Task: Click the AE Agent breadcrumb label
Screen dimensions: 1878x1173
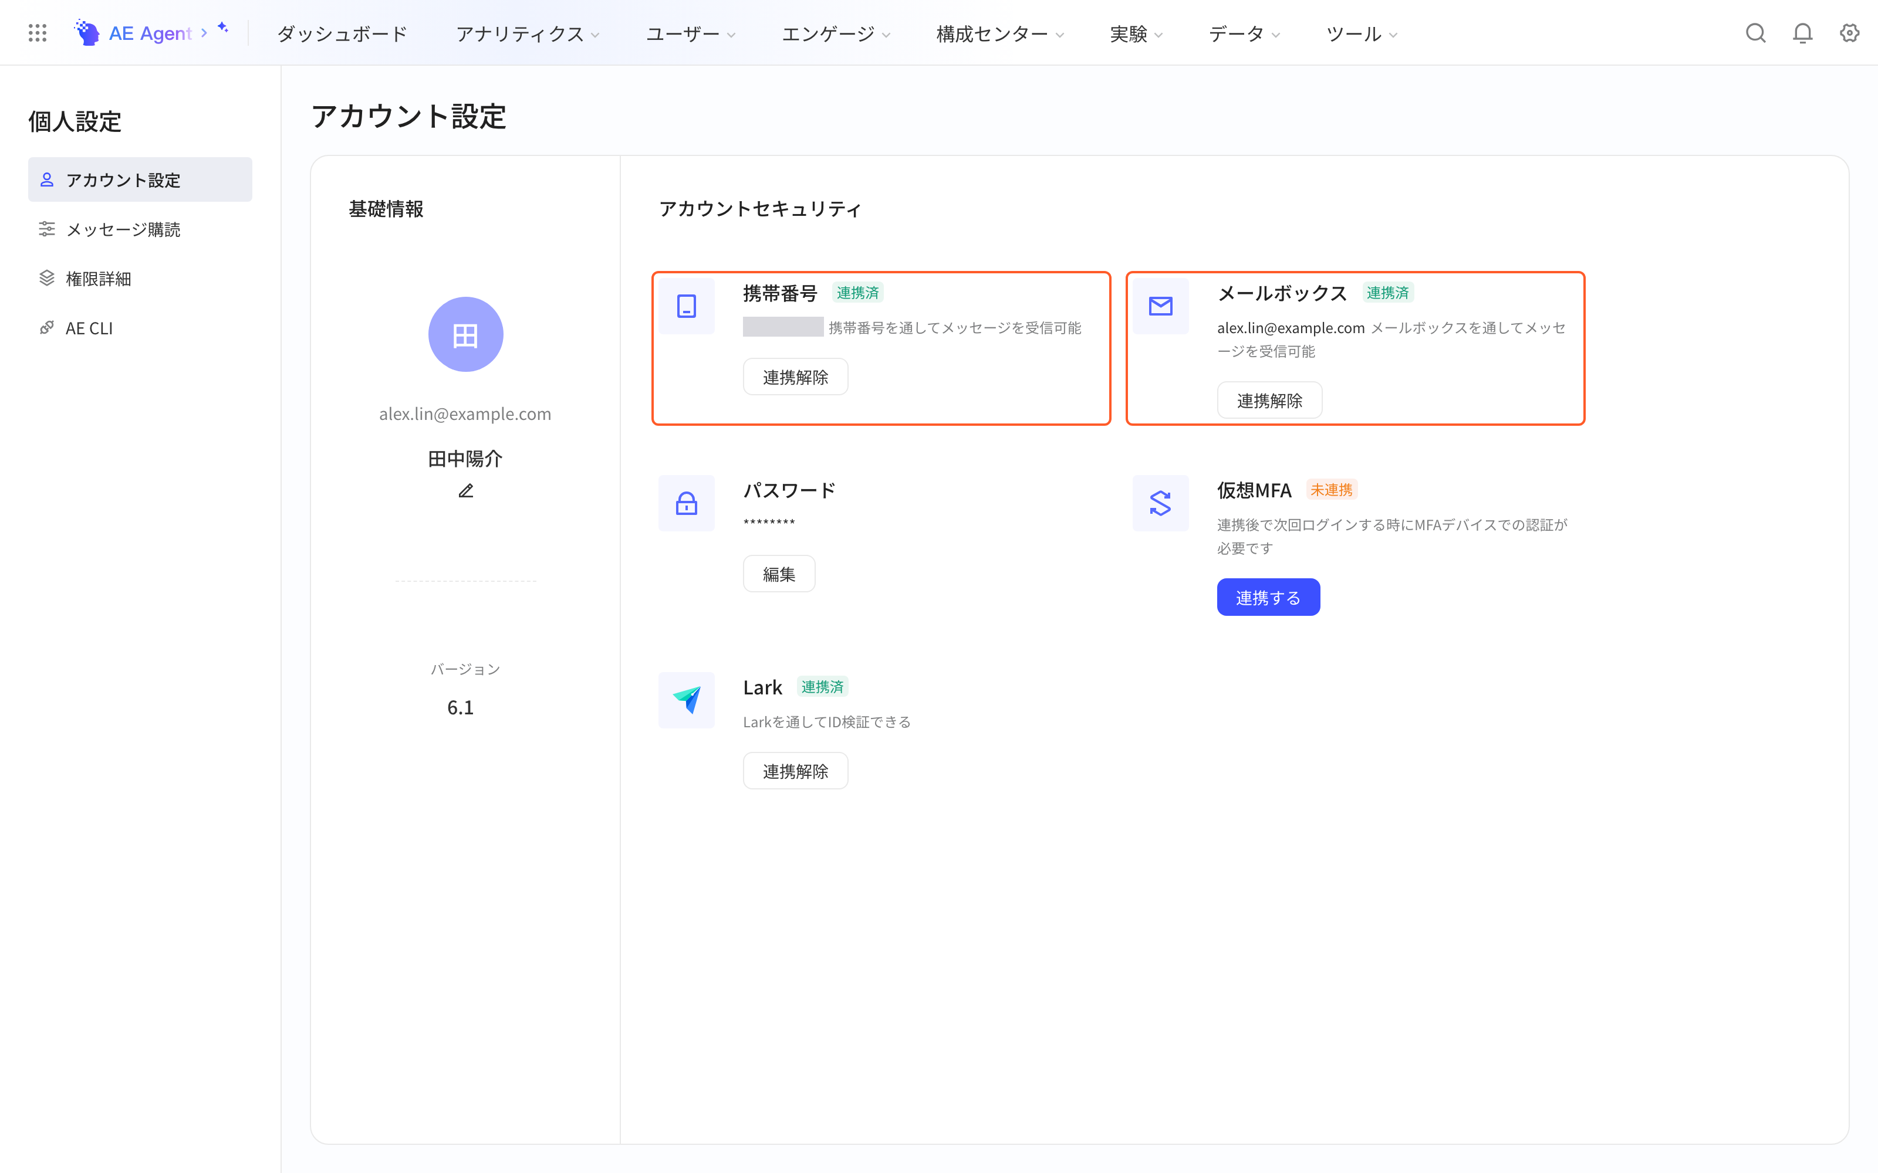Action: (150, 33)
